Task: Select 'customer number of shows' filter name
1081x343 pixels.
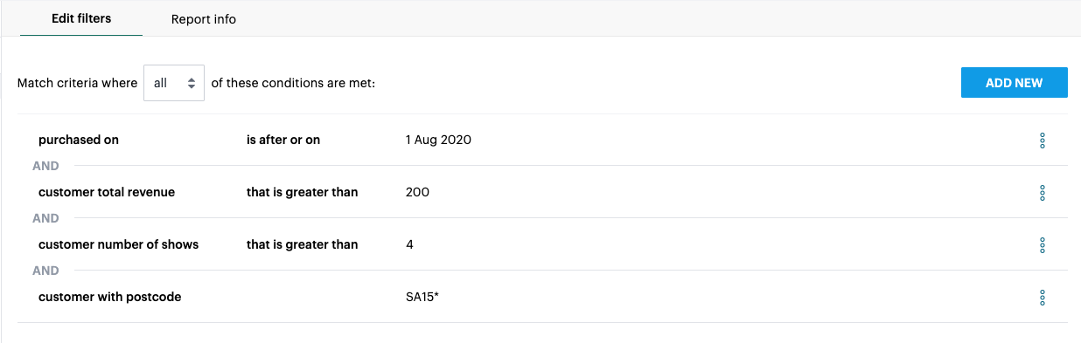Action: click(119, 244)
